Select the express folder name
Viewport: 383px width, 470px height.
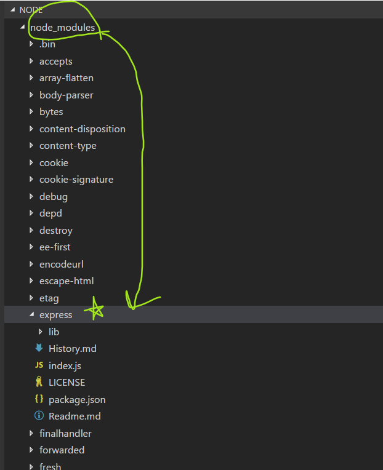[56, 315]
